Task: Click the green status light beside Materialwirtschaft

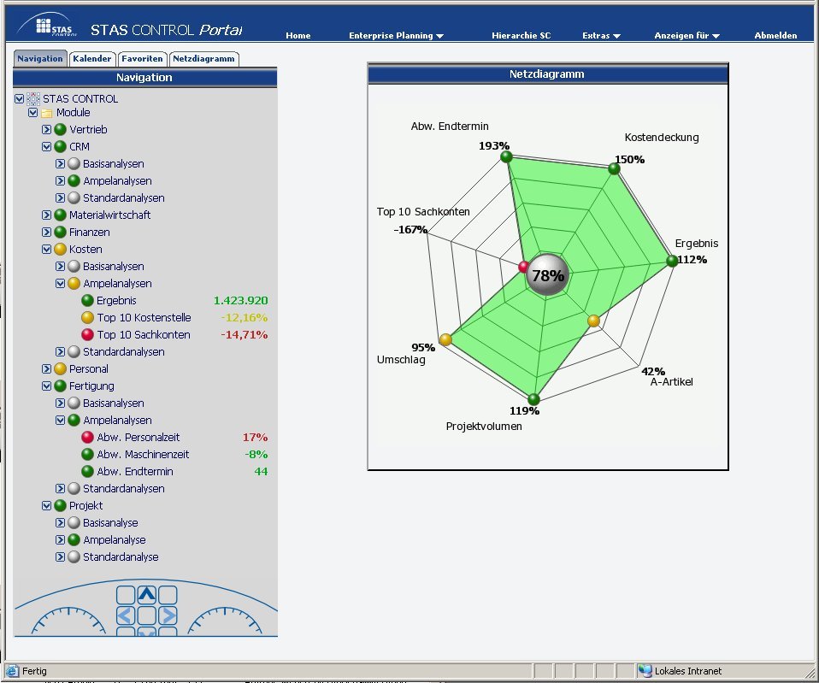Action: click(x=61, y=215)
